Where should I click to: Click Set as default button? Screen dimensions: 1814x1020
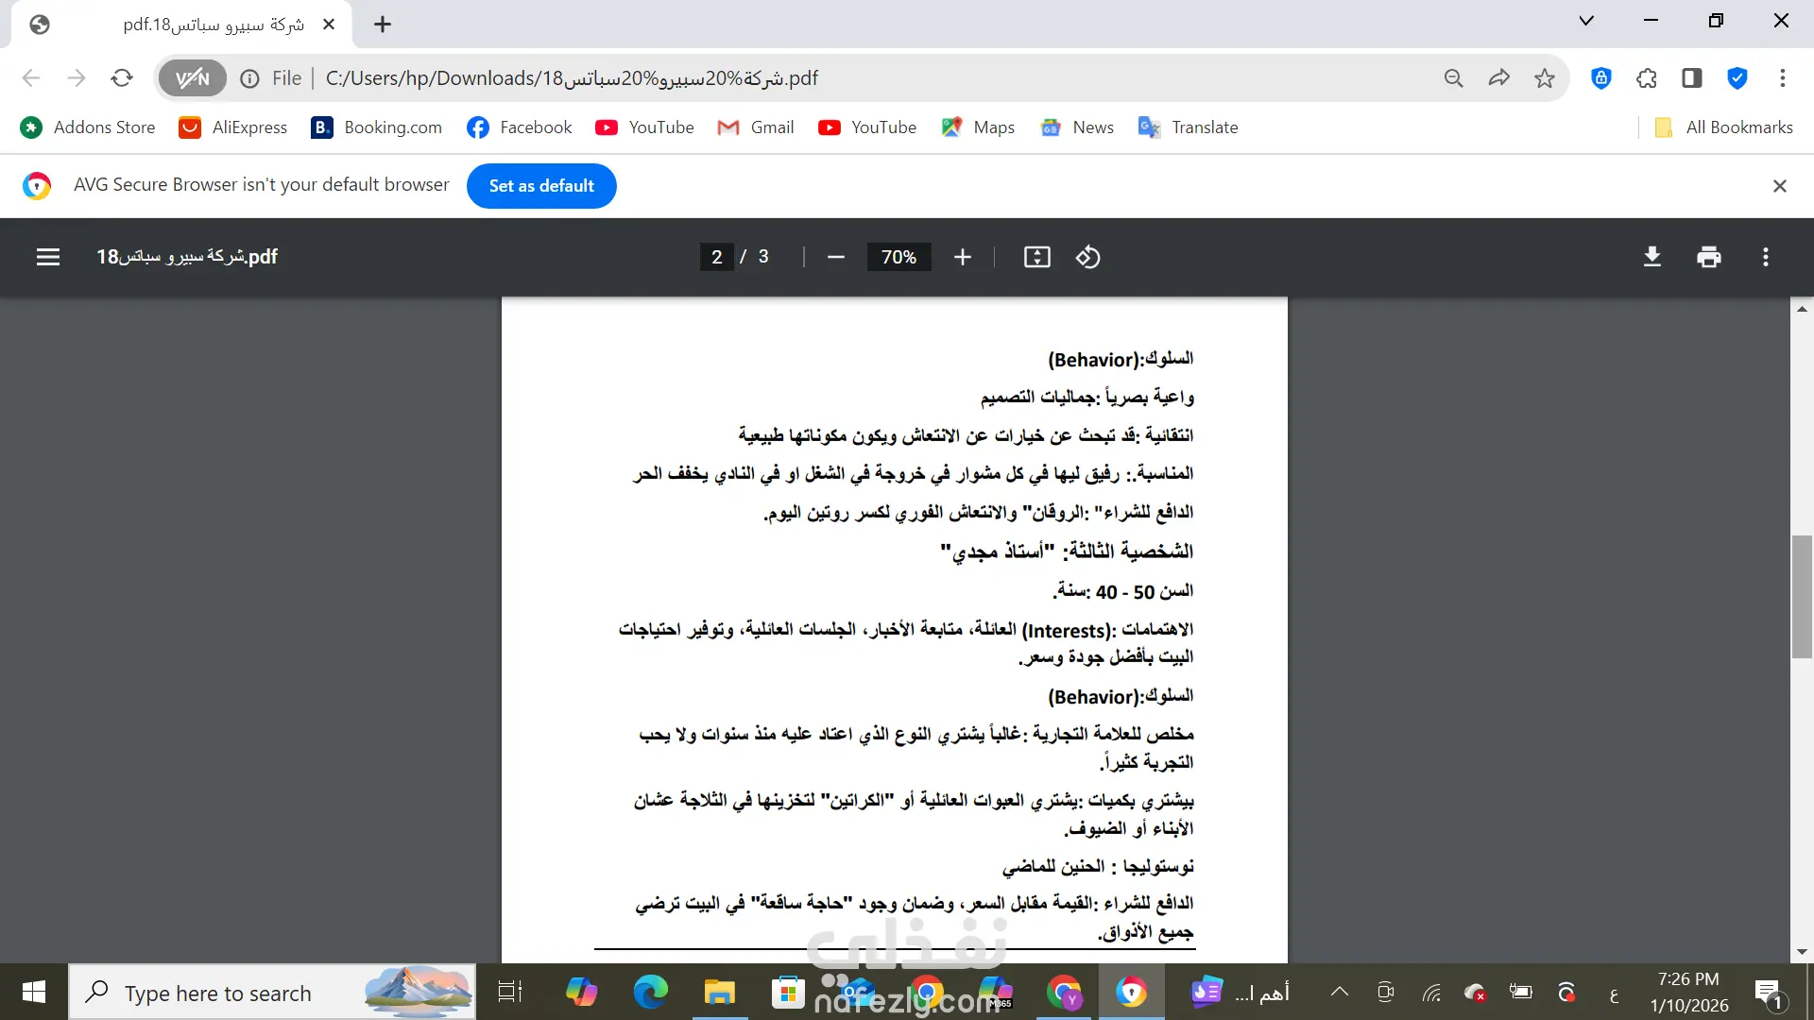coord(541,186)
